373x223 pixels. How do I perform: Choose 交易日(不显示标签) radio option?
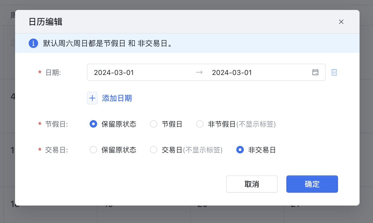(x=154, y=150)
